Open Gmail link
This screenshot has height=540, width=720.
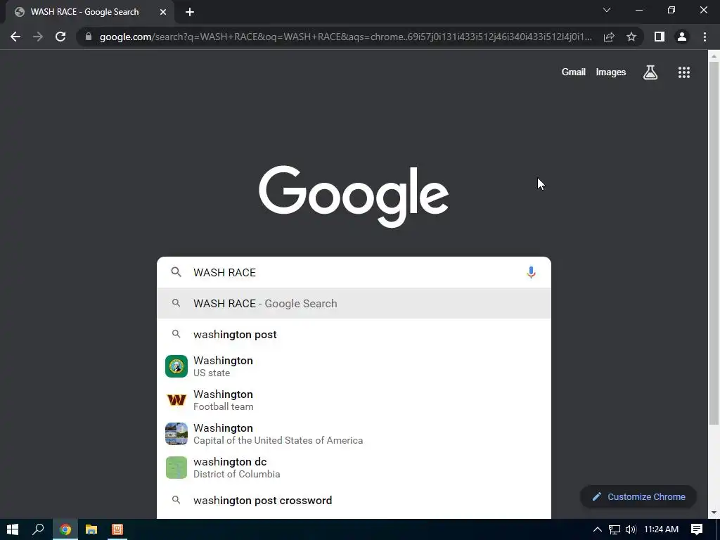coord(573,72)
